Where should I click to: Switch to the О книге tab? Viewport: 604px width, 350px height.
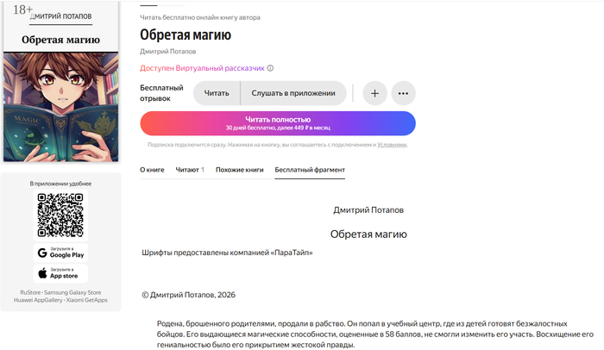coord(152,170)
